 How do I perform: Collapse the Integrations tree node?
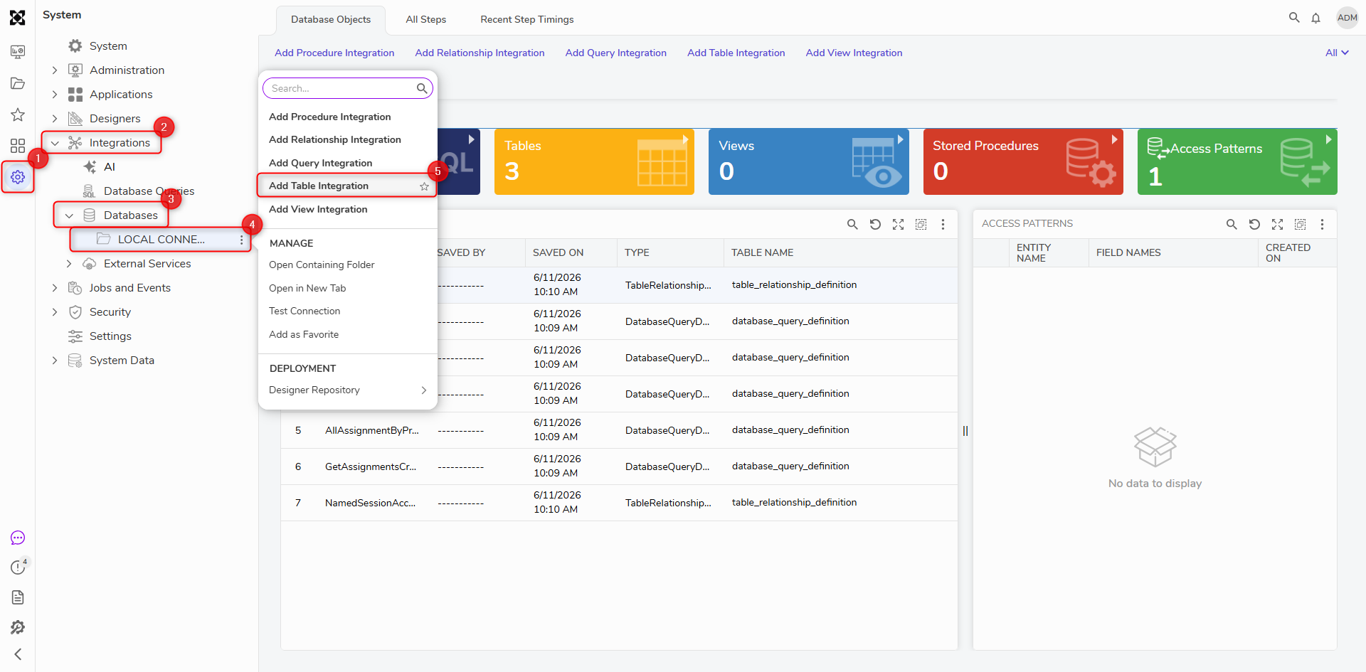[55, 143]
